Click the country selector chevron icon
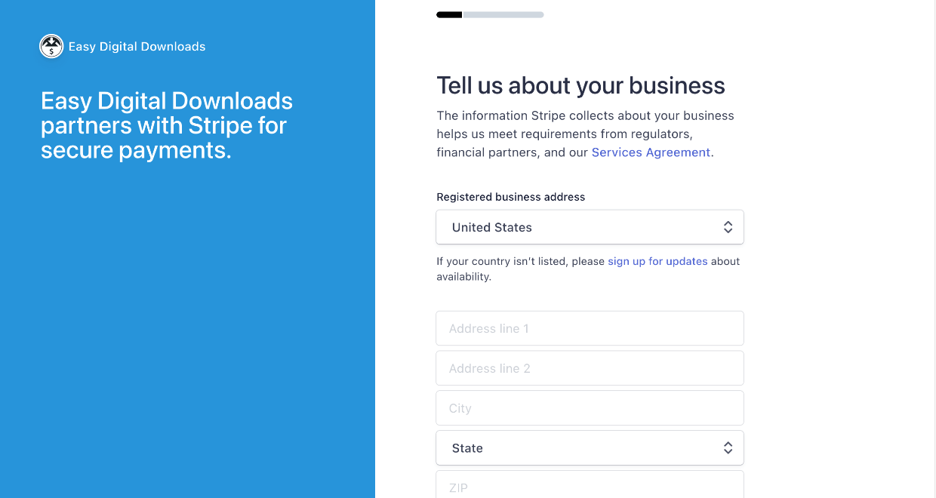Viewport: 936px width, 498px height. [728, 226]
